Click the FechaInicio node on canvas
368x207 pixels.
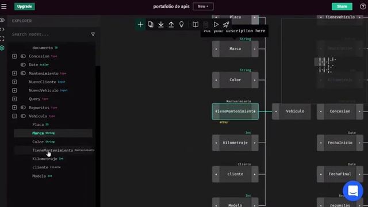[340, 143]
